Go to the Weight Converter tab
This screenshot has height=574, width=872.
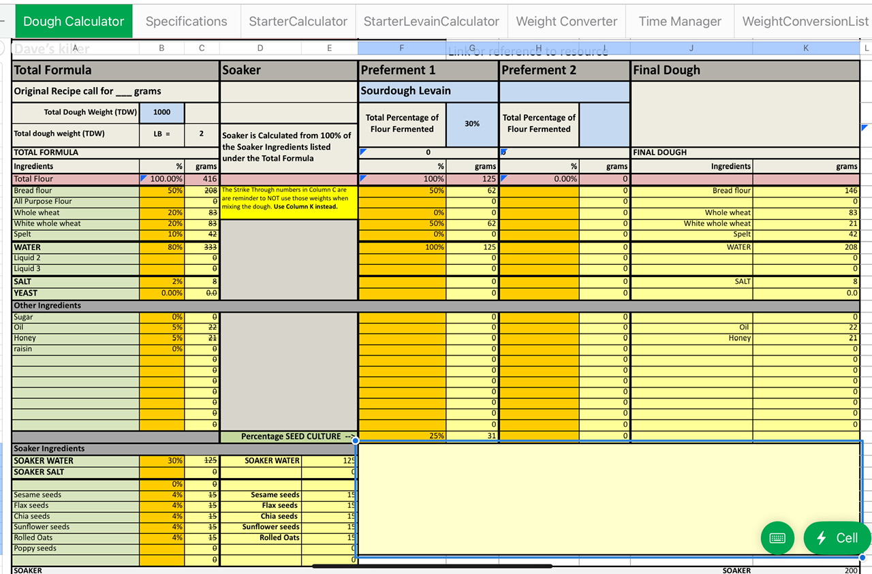tap(567, 21)
